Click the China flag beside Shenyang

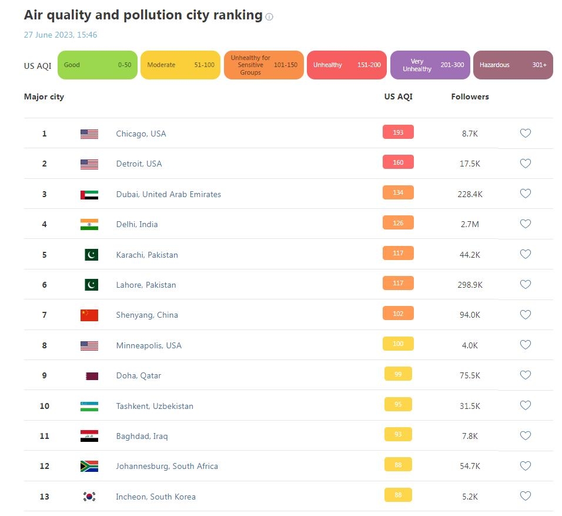89,315
